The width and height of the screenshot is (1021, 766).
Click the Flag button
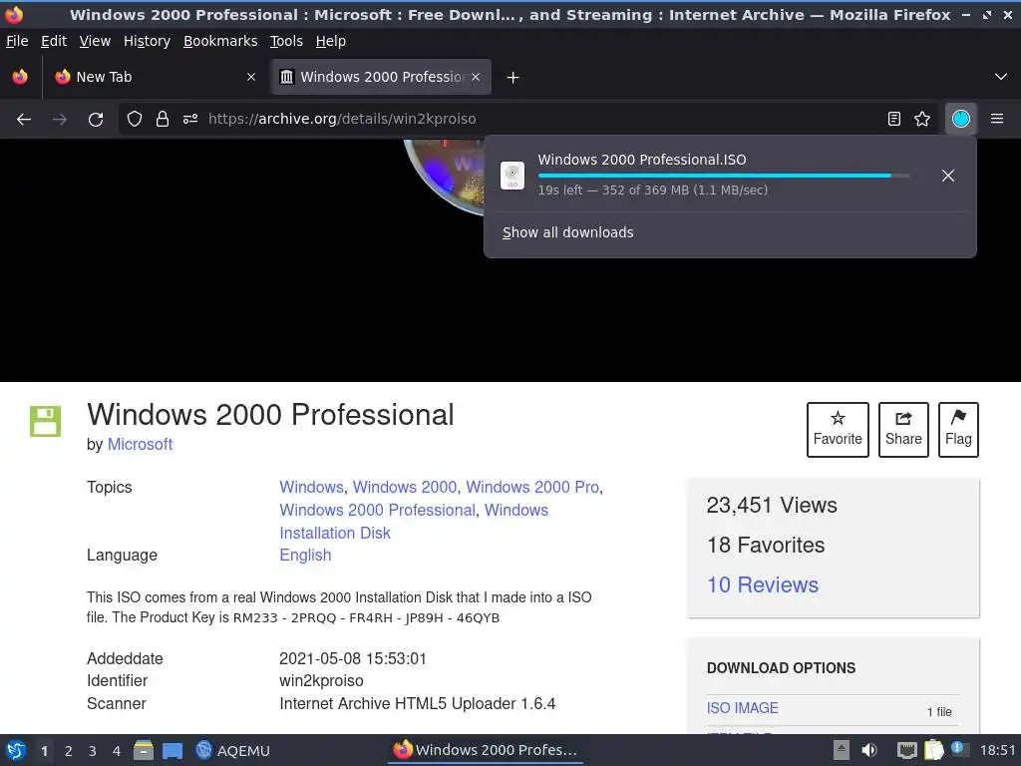pyautogui.click(x=958, y=430)
